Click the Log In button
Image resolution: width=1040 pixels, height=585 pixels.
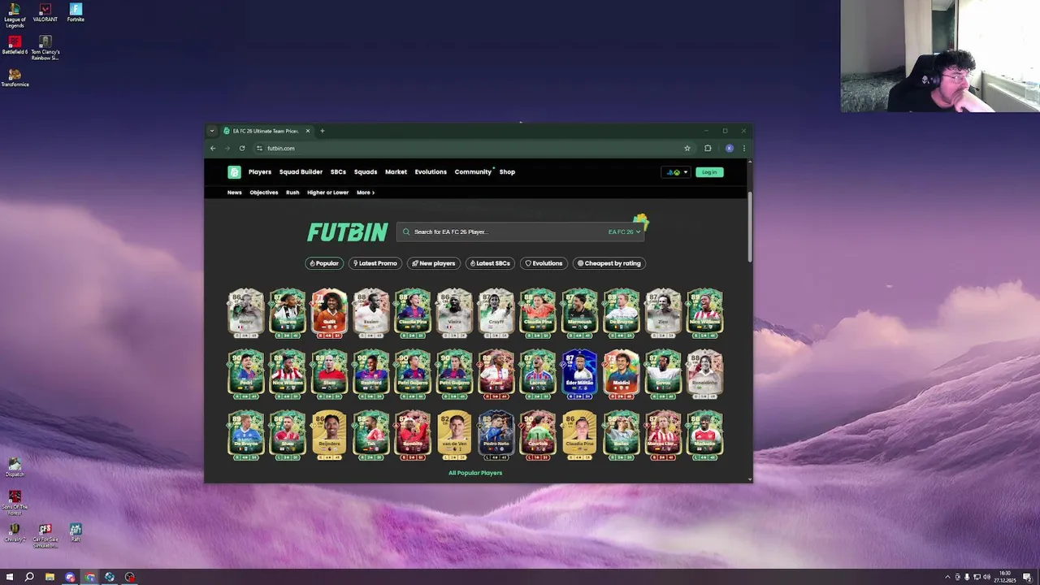click(x=709, y=172)
